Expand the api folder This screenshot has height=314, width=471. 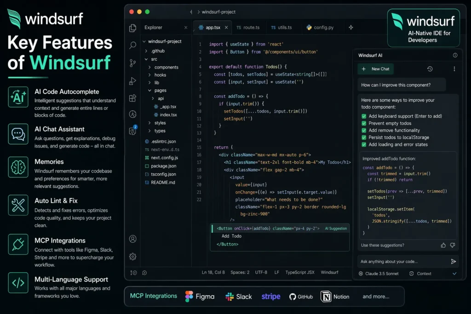pos(153,98)
